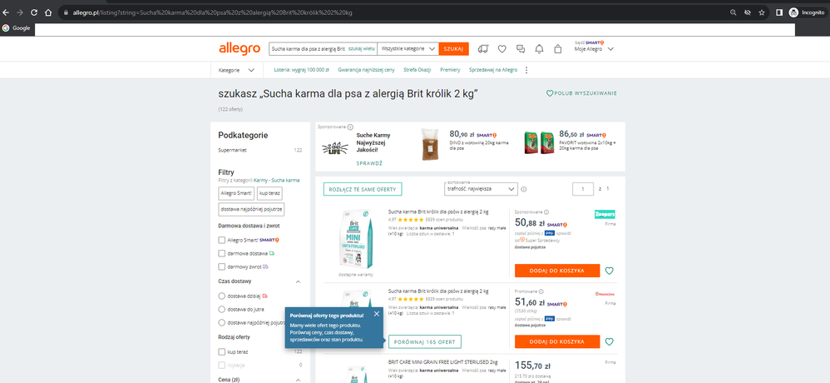830x383 pixels.
Task: Open notifications bell icon
Action: click(539, 48)
